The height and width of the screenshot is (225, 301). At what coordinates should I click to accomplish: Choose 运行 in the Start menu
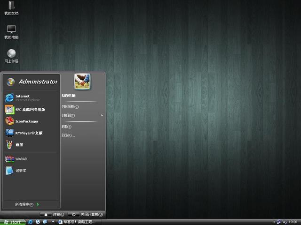point(68,135)
